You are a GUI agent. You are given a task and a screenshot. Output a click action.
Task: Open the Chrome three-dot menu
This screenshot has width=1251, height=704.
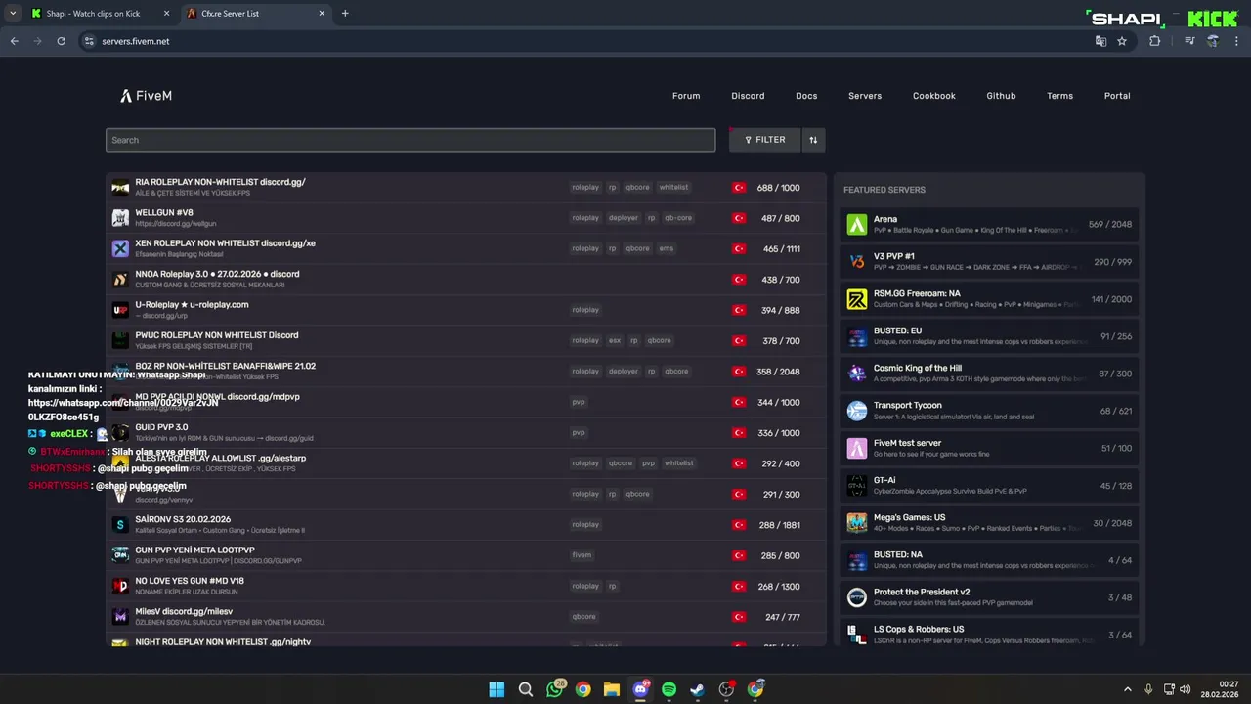click(x=1237, y=41)
